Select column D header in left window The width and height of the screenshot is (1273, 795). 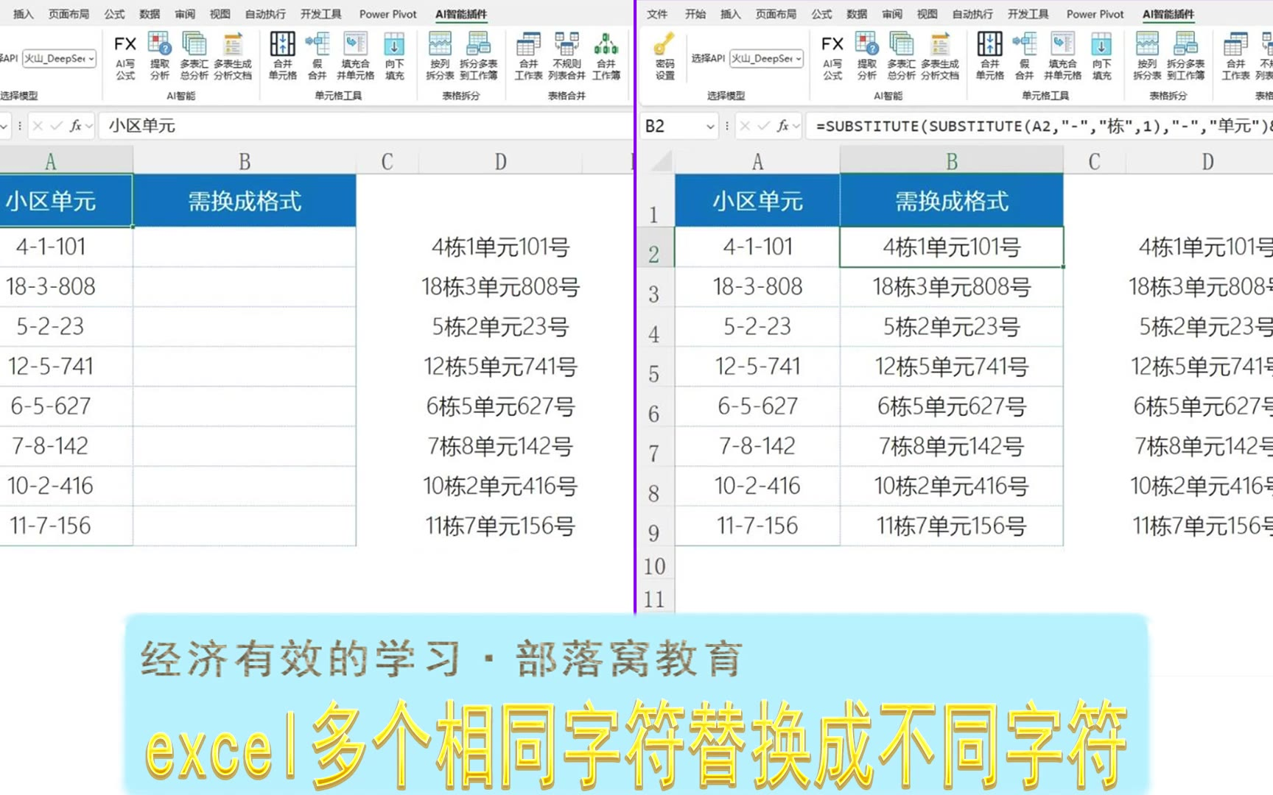click(x=500, y=161)
